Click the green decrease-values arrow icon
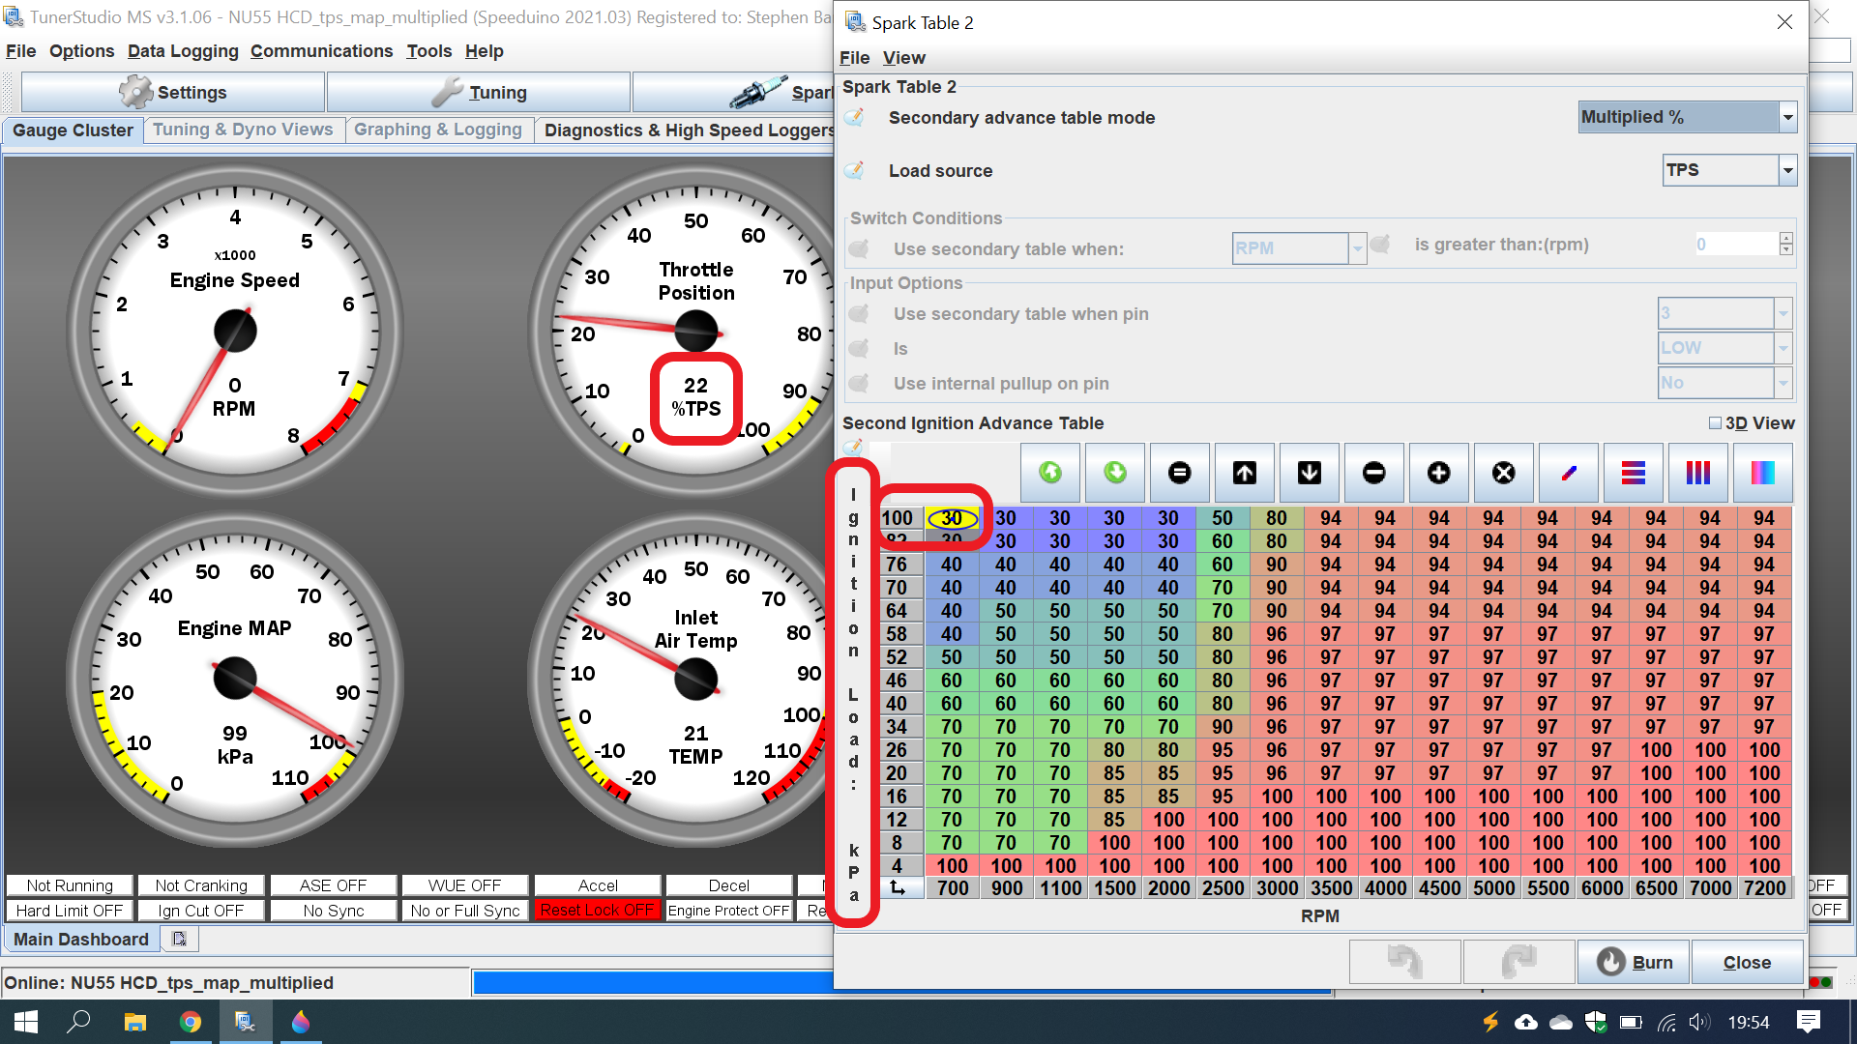This screenshot has height=1044, width=1857. 1114,473
